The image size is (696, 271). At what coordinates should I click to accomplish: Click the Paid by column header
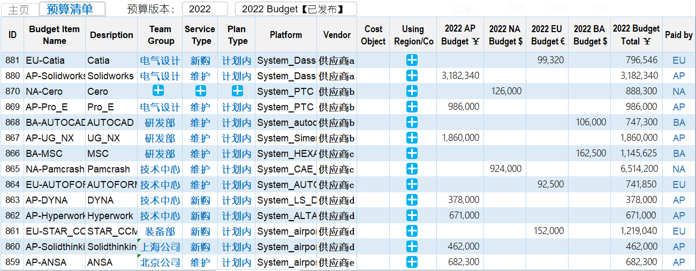click(x=679, y=35)
